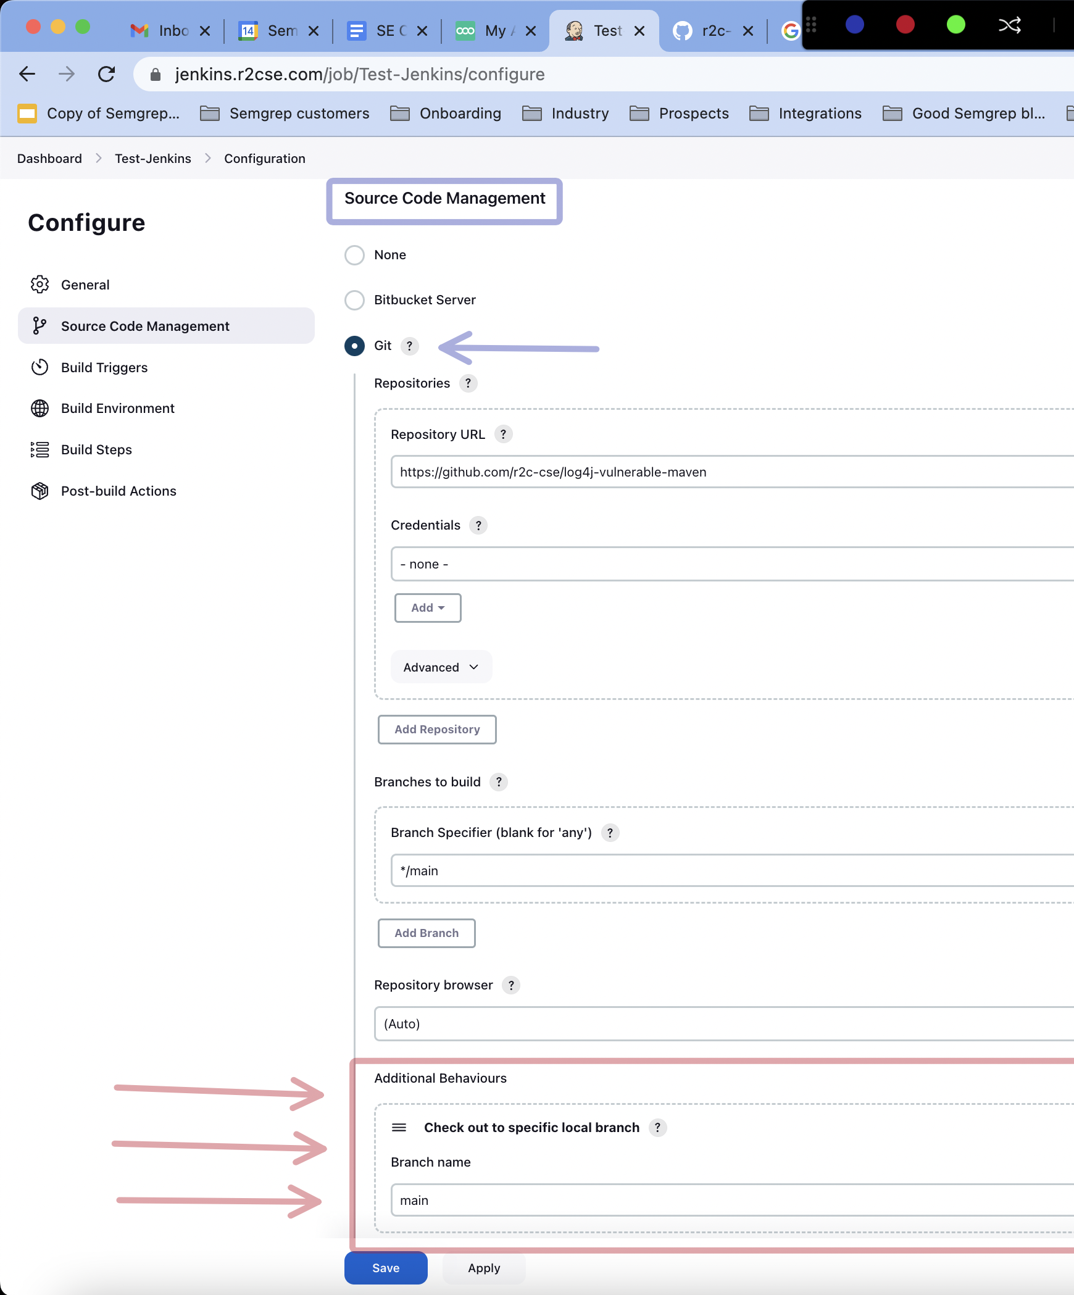Click the Build Environment globe icon
Viewport: 1074px width, 1295px height.
[40, 408]
